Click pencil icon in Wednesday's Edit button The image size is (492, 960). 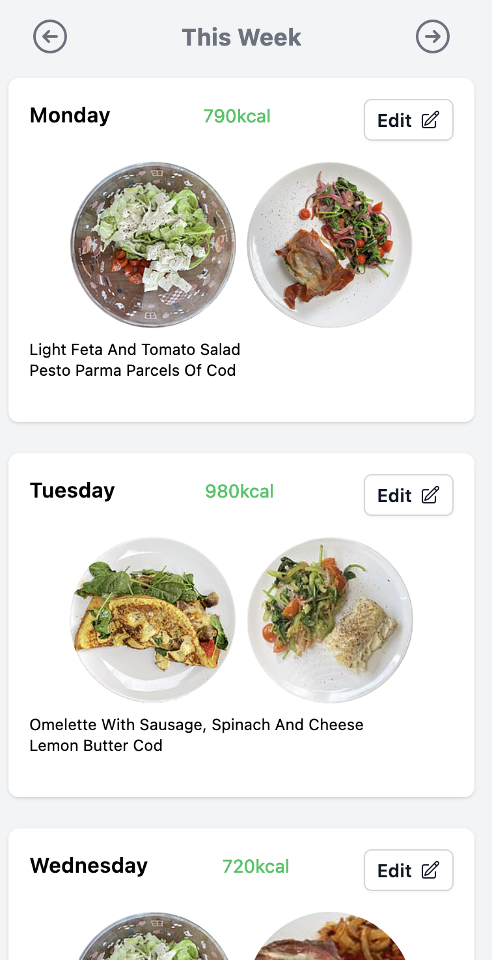[x=430, y=870]
